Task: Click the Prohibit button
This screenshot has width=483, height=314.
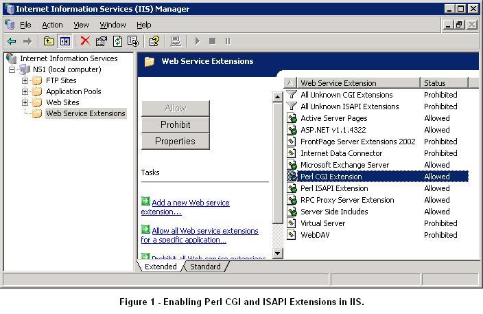Action: point(175,124)
